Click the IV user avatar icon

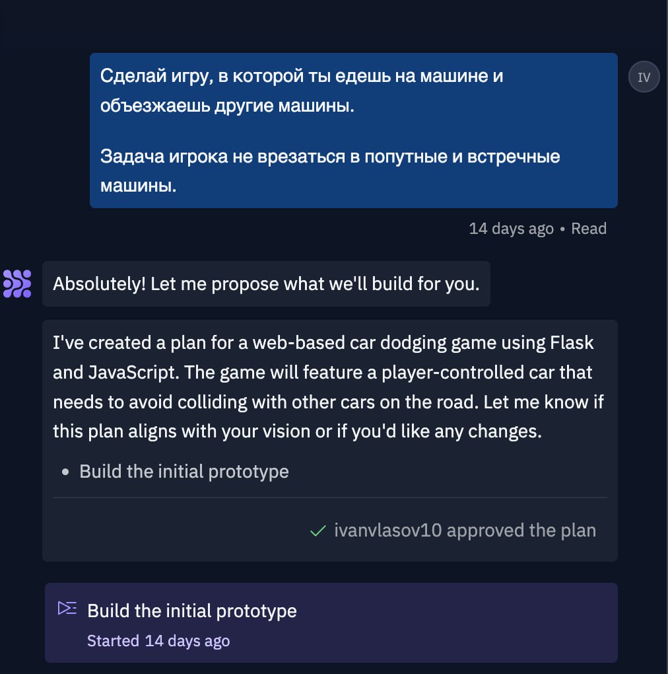pyautogui.click(x=644, y=77)
